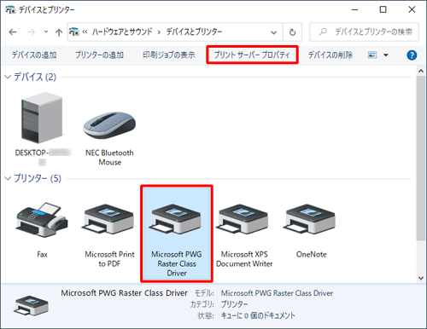Image resolution: width=427 pixels, height=329 pixels.
Task: Click the control panel icon in address bar
Action: click(74, 32)
